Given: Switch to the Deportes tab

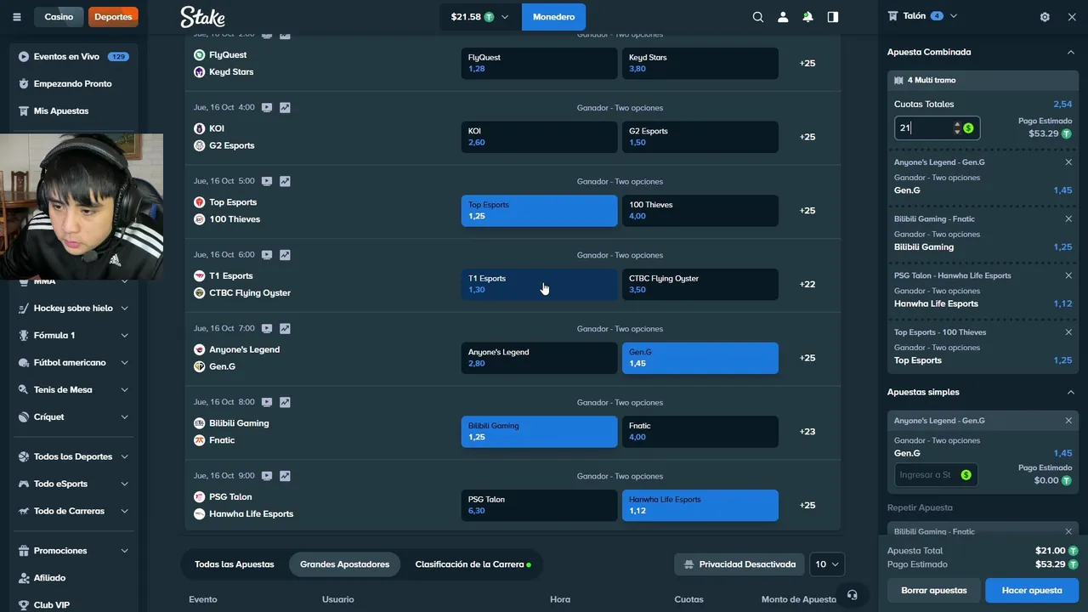Looking at the screenshot, I should [x=113, y=17].
